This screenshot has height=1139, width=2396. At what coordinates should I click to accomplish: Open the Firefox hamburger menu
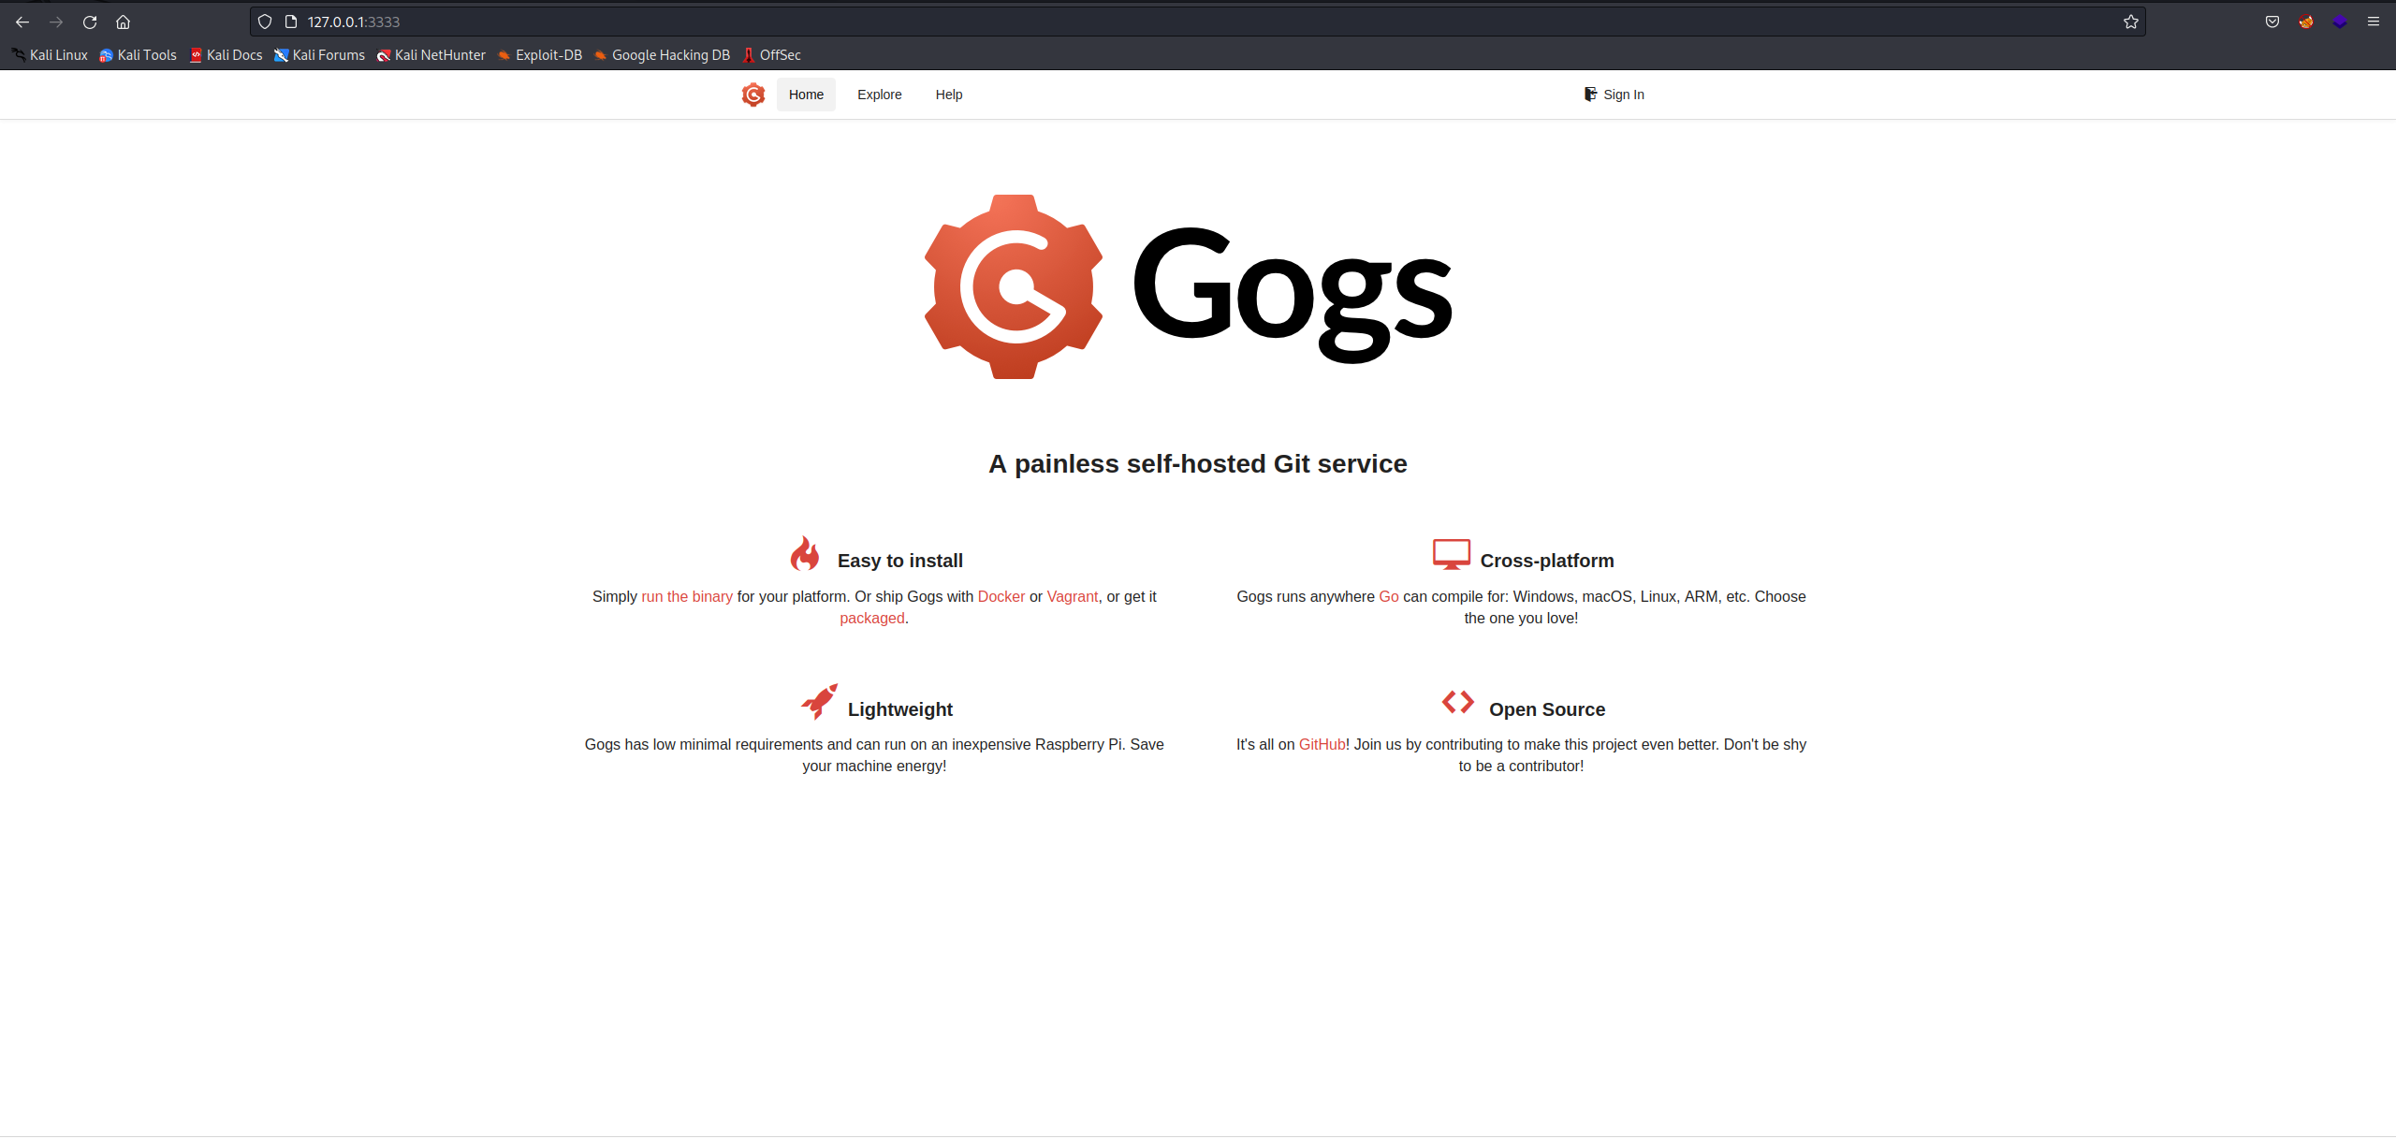click(2373, 22)
